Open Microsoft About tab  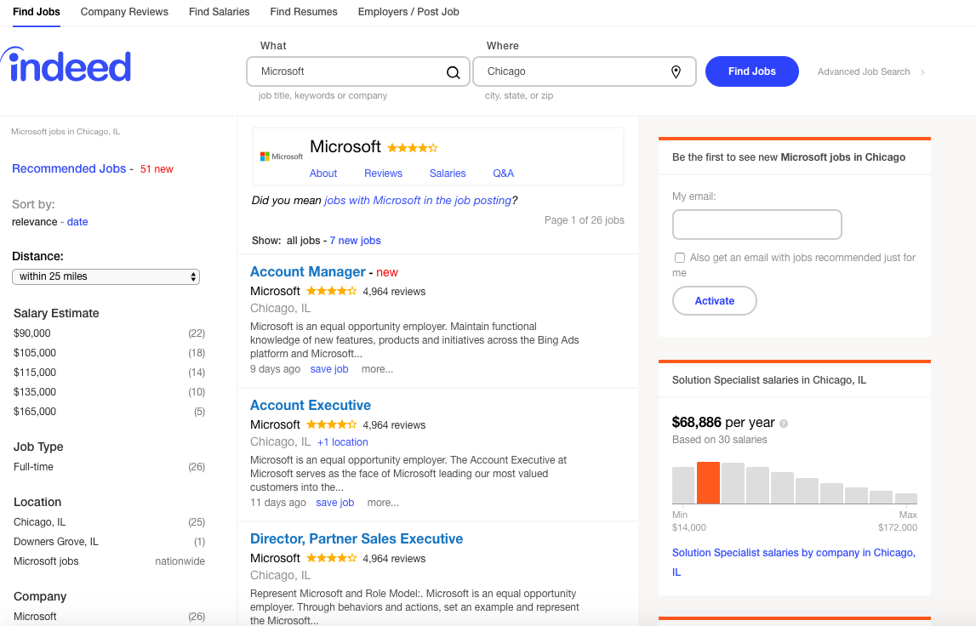[x=323, y=174]
